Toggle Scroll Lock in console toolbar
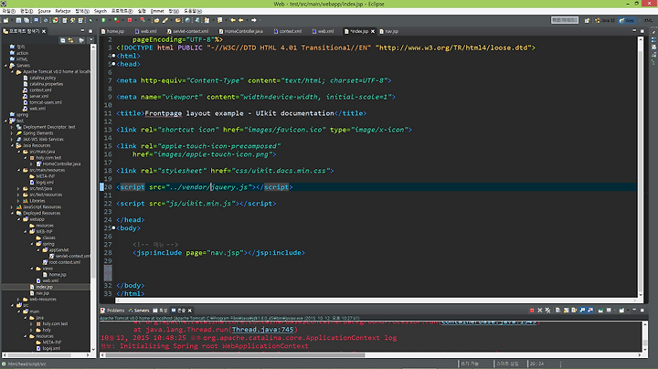The height and width of the screenshot is (369, 658). coord(566,311)
